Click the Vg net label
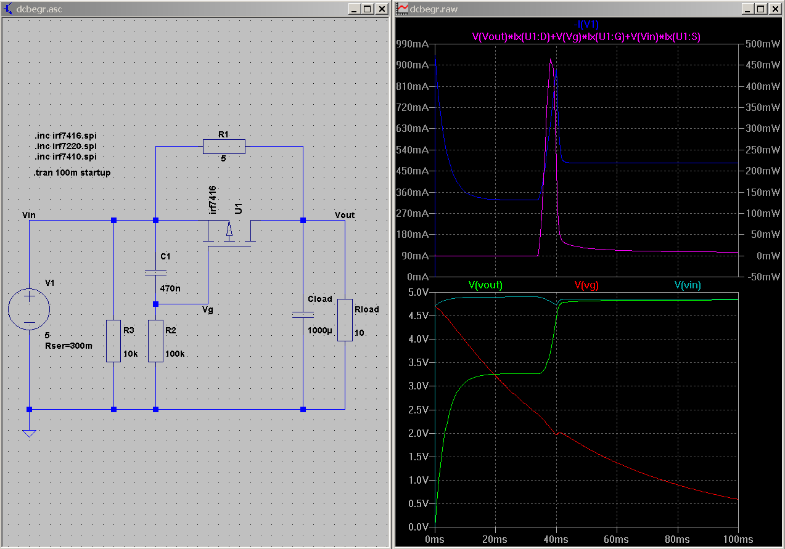 click(x=208, y=310)
